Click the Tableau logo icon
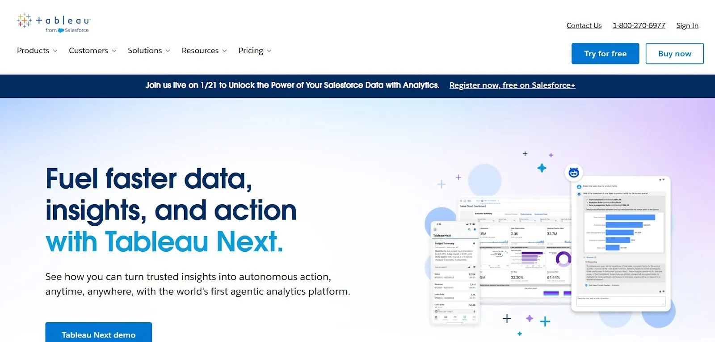The height and width of the screenshot is (342, 715). click(25, 21)
